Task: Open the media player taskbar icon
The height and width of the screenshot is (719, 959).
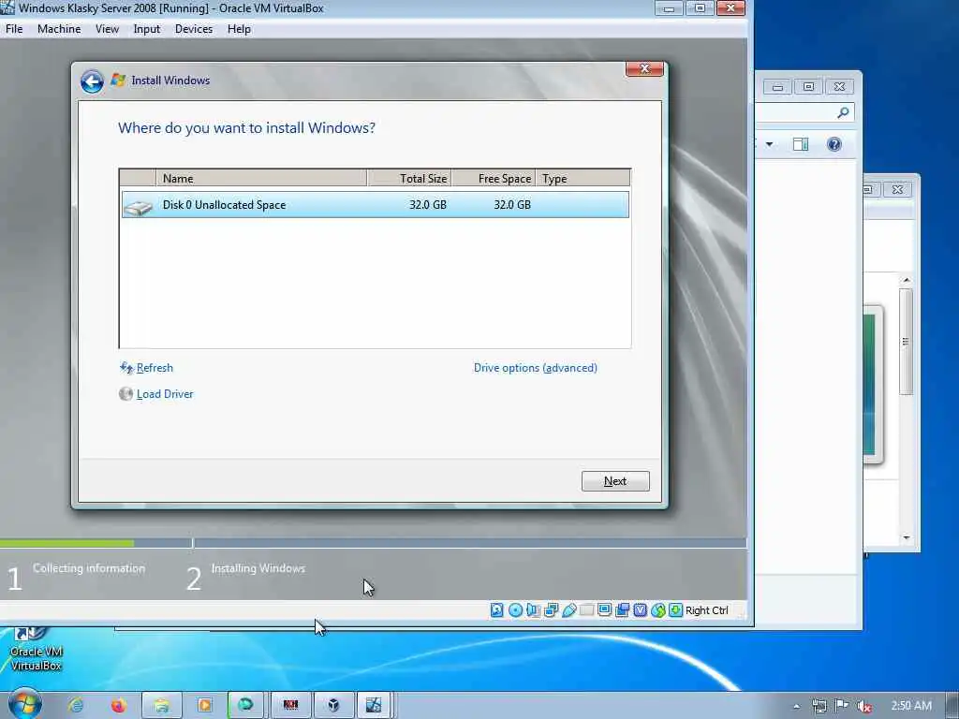Action: 204,706
